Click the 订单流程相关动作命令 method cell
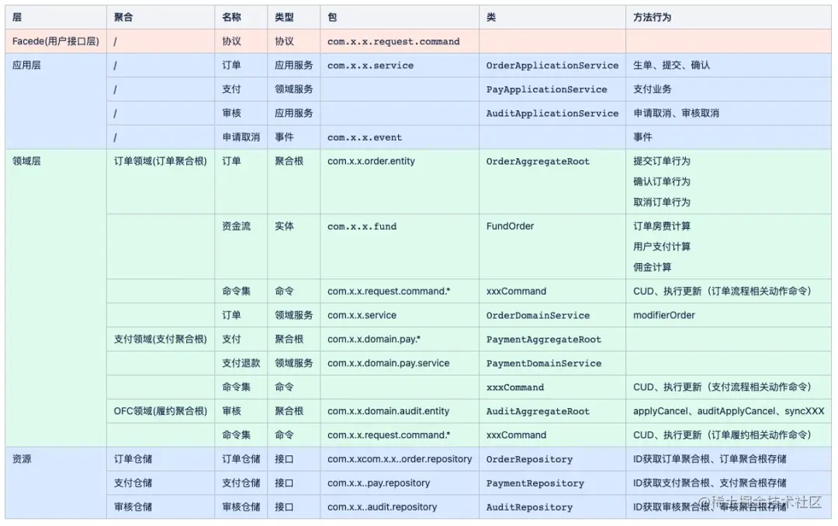This screenshot has width=838, height=526. pyautogui.click(x=729, y=292)
